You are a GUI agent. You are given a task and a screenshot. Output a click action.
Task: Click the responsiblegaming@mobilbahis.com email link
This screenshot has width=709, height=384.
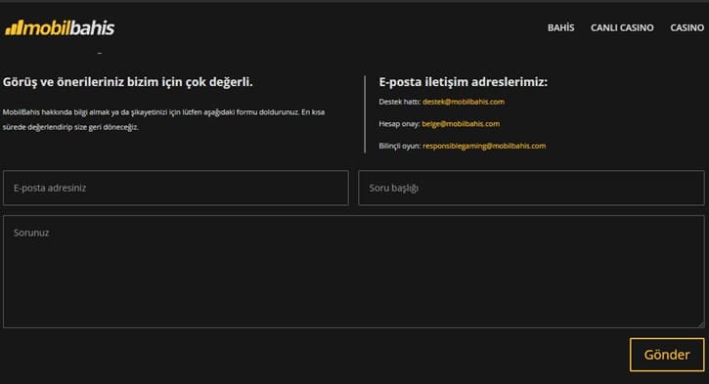484,146
